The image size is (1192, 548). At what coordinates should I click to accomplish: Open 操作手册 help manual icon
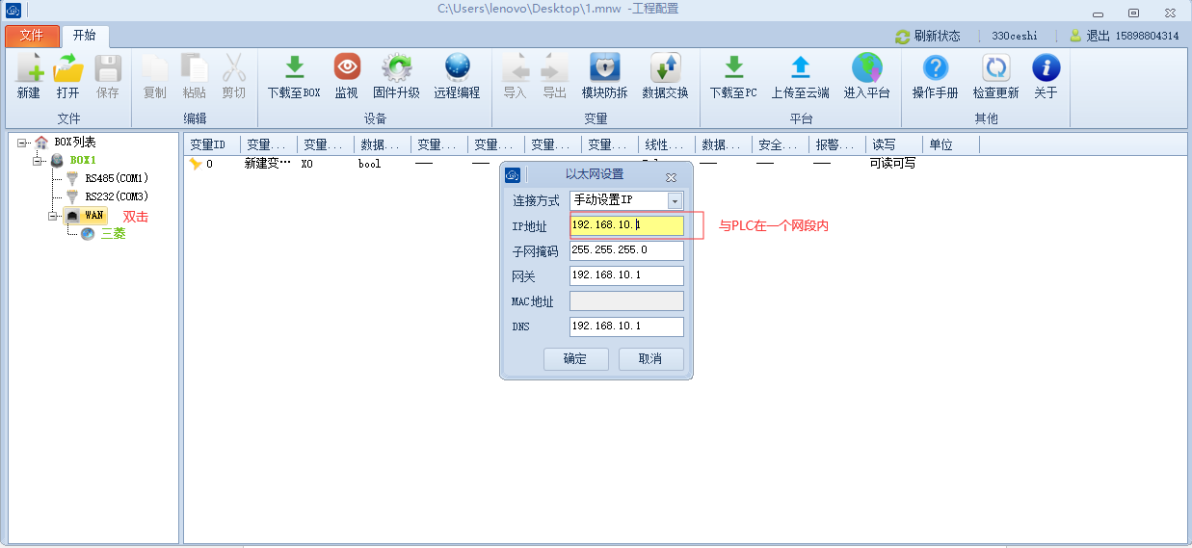pyautogui.click(x=936, y=68)
